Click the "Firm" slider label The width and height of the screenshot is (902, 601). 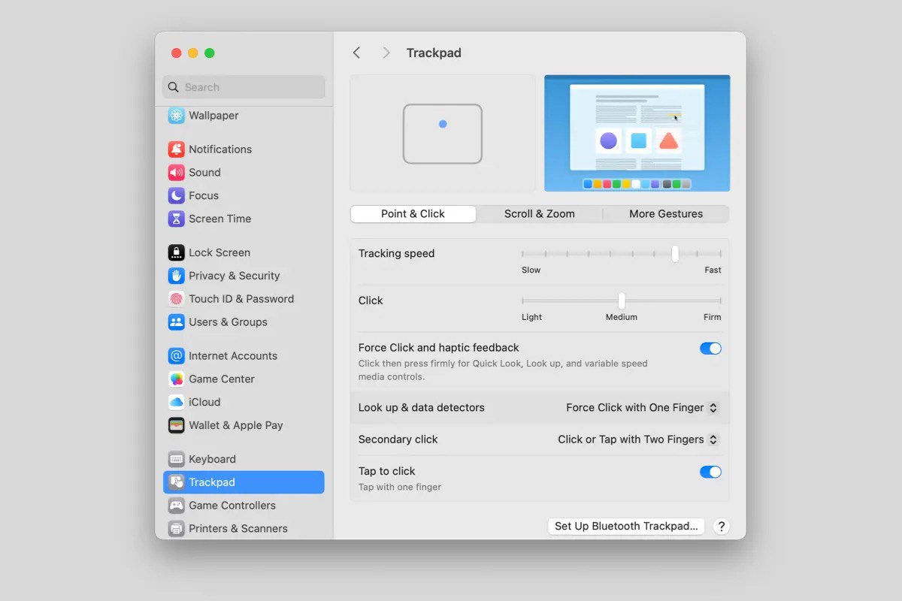[x=713, y=317]
